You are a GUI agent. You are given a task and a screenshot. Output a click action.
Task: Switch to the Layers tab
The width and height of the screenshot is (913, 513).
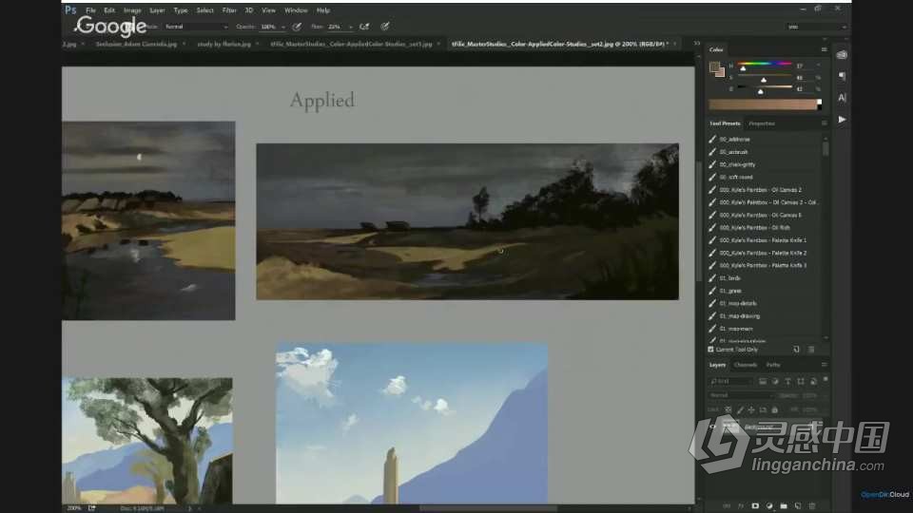717,365
